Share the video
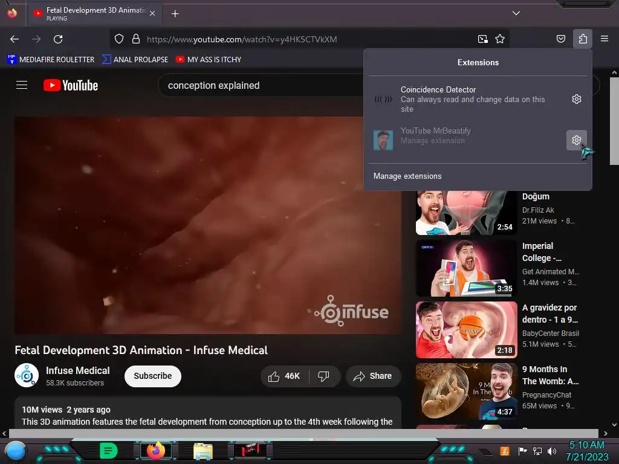Screen dimensions: 619x464 click(x=373, y=376)
